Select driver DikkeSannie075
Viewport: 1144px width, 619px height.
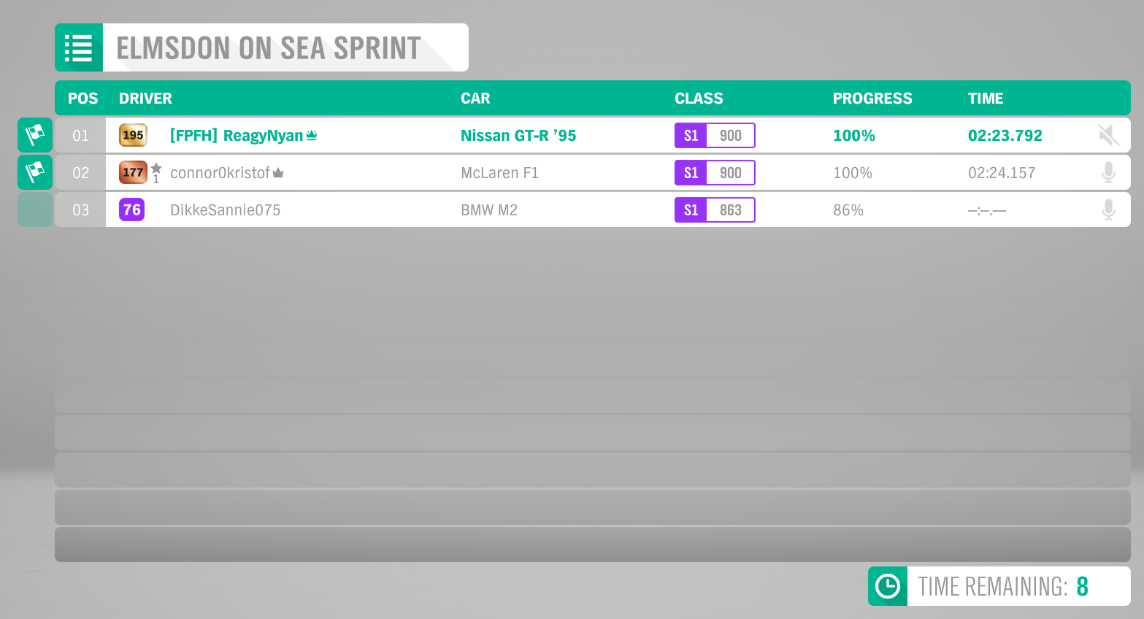pyautogui.click(x=225, y=210)
